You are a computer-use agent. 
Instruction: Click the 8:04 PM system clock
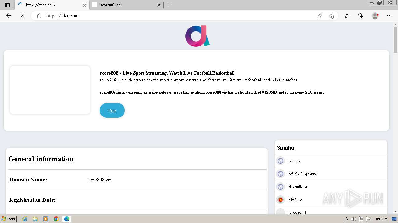click(x=382, y=219)
